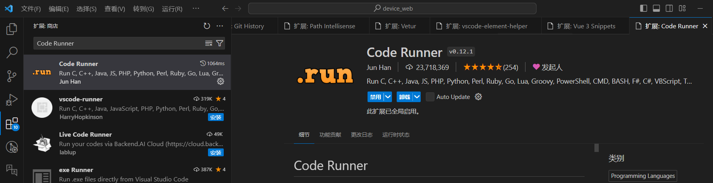Click the star rating (254)

coord(490,67)
